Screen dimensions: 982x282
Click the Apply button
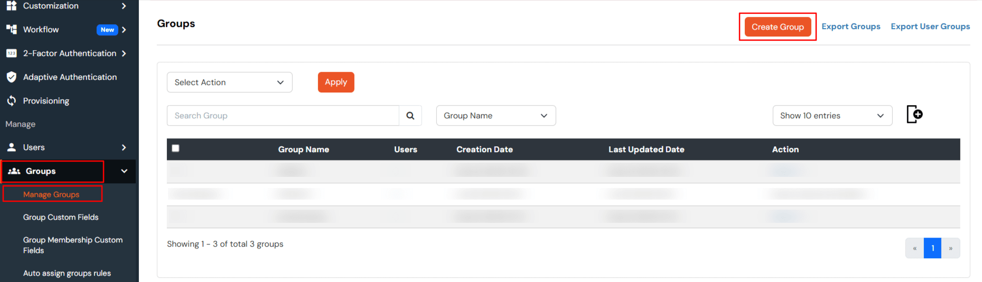336,82
